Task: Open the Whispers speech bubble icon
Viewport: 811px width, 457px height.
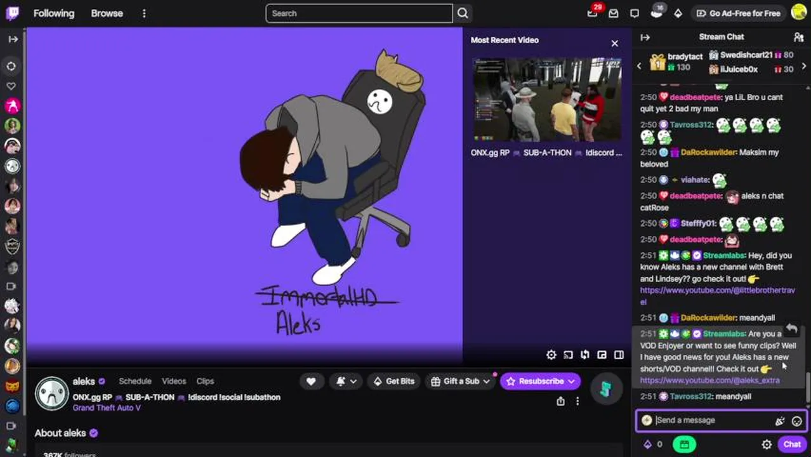Action: pos(635,13)
